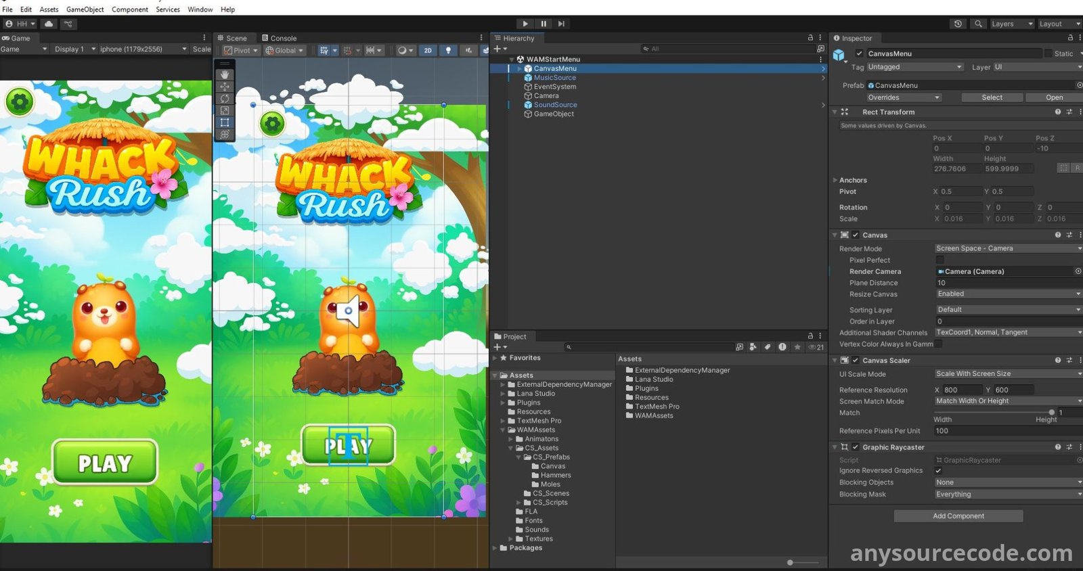Select the Transform tool in Scene
Screen dimensions: 1083x571
click(225, 135)
